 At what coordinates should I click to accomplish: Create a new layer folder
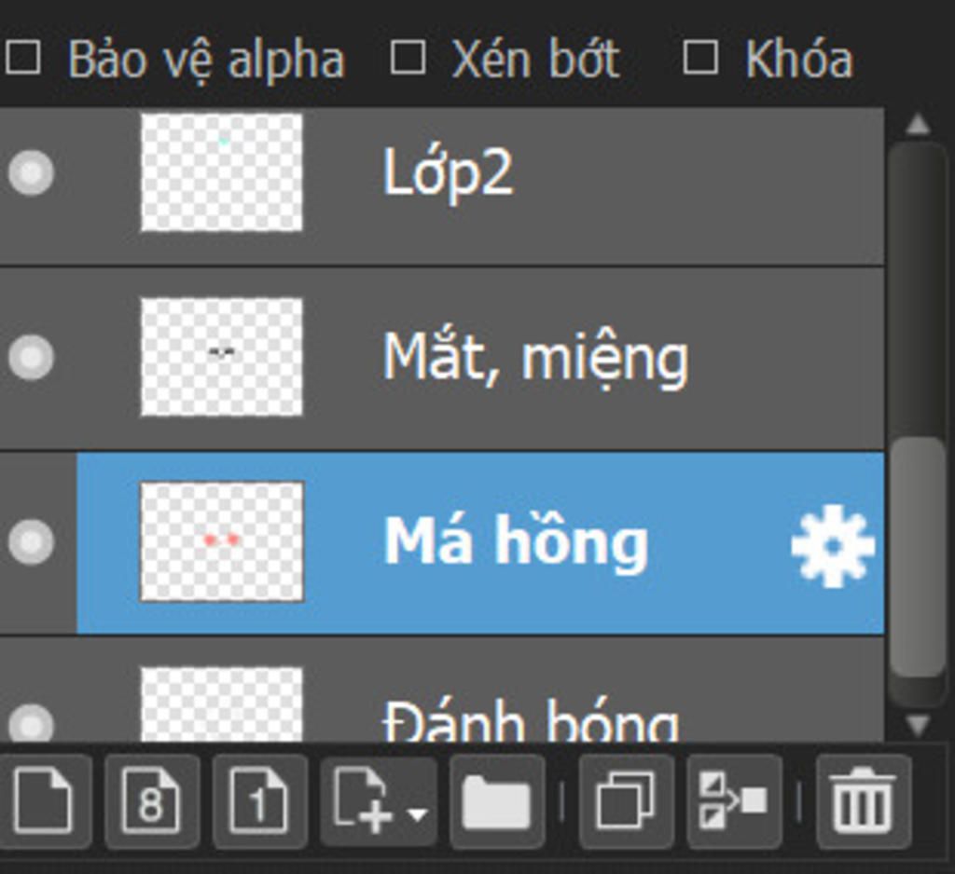coord(496,801)
